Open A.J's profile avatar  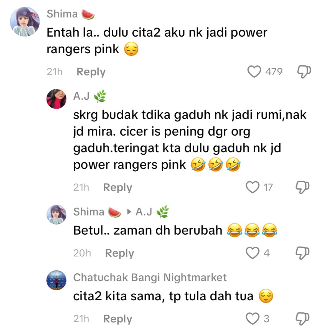(57, 99)
